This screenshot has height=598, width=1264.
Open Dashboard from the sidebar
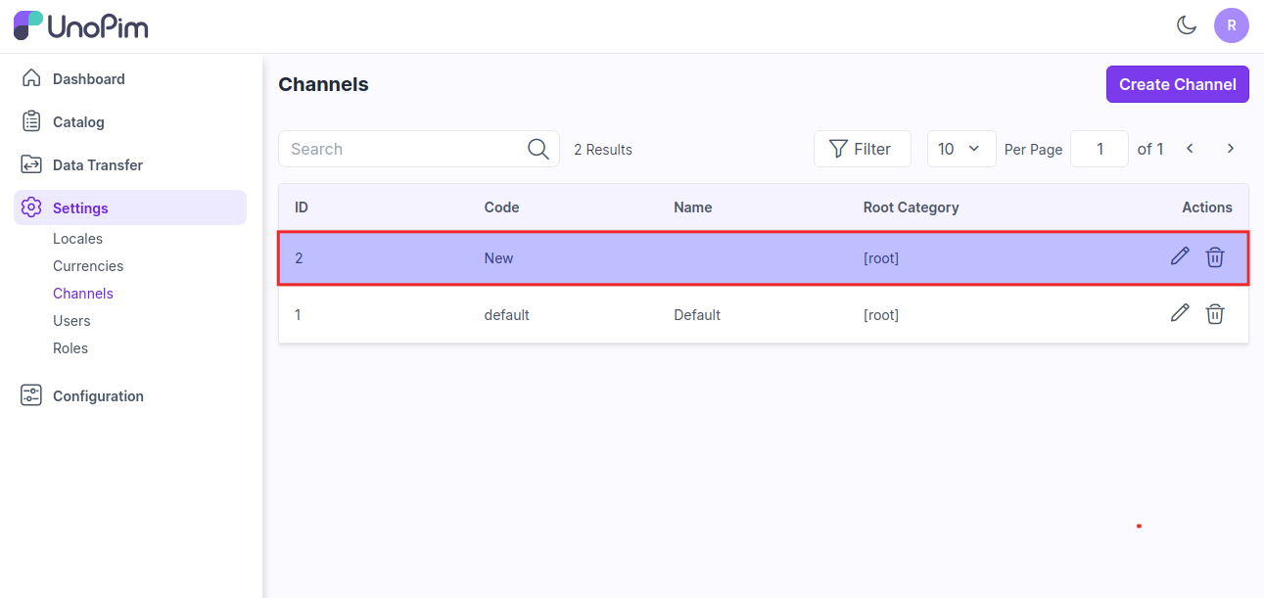tap(88, 79)
